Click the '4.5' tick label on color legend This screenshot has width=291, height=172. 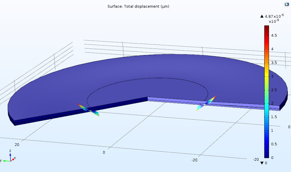coord(274,36)
